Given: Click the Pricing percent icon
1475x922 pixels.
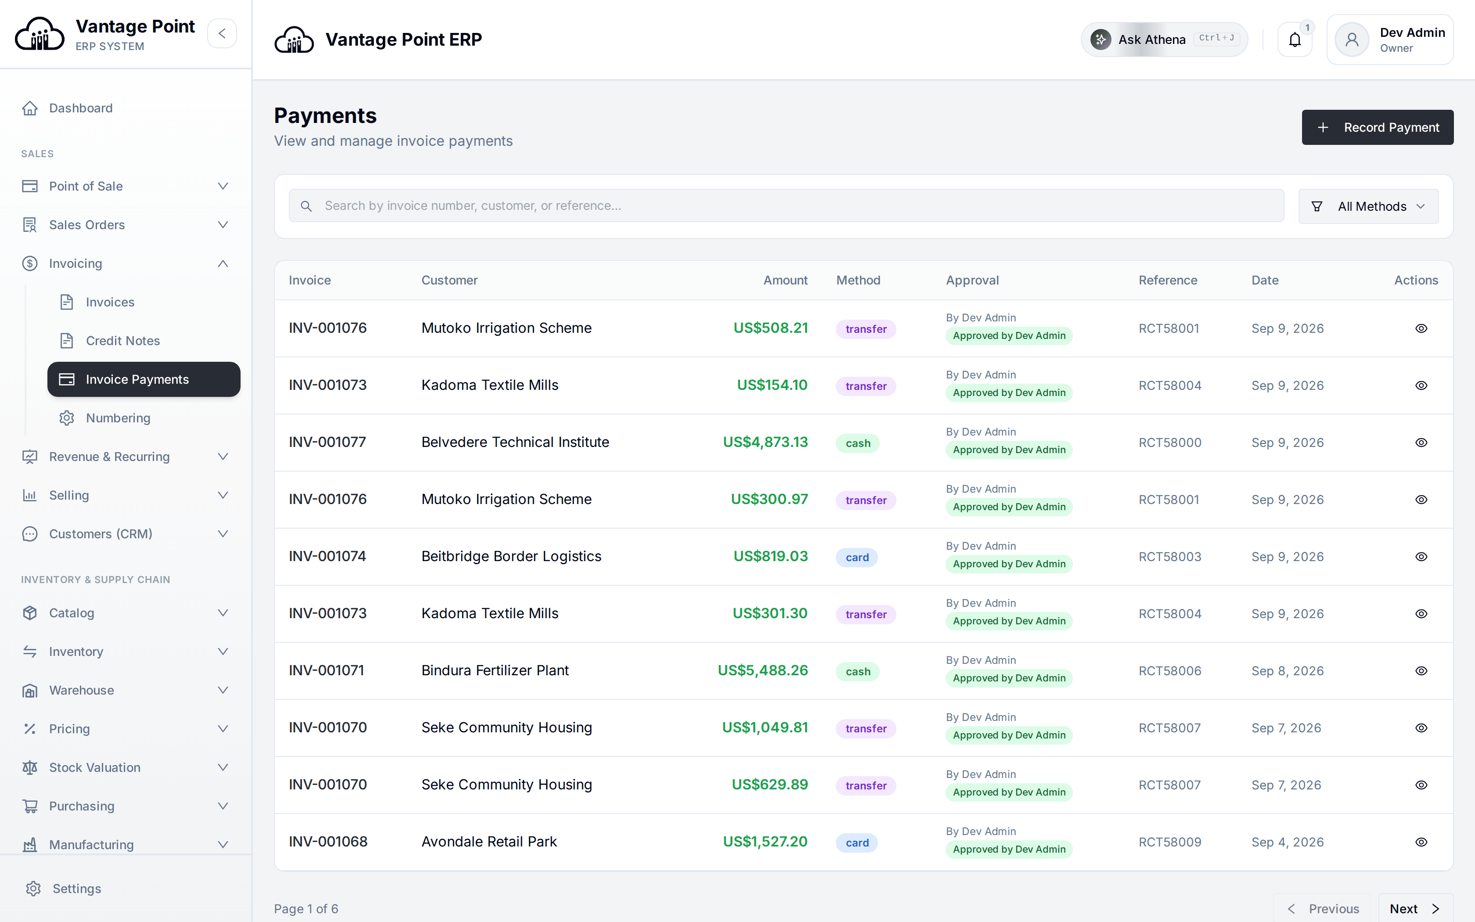Looking at the screenshot, I should point(30,729).
